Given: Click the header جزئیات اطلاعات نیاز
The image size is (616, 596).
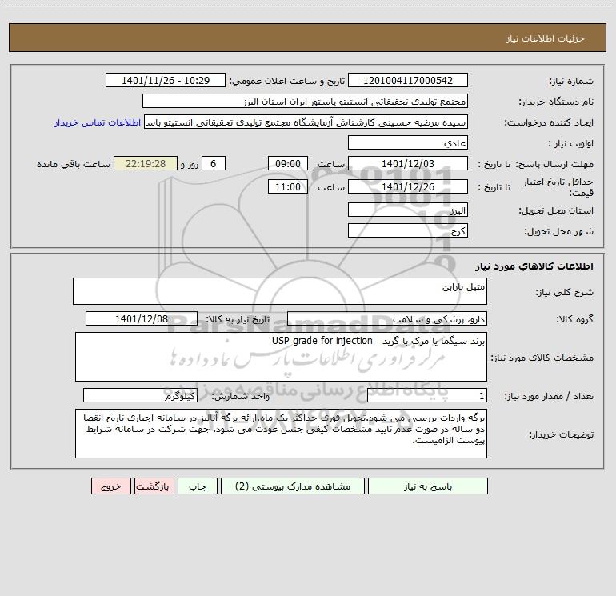Looking at the screenshot, I should coord(546,38).
